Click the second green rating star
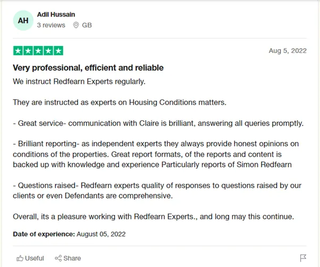 28,51
